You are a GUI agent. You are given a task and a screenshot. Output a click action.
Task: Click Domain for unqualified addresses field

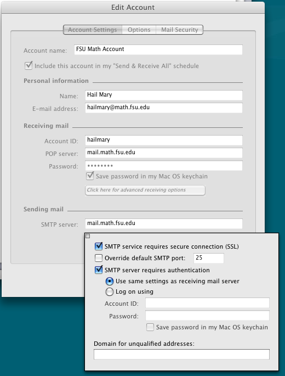click(x=181, y=354)
